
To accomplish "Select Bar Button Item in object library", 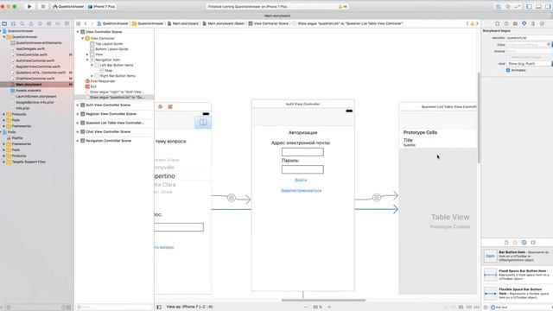I will tap(518, 257).
